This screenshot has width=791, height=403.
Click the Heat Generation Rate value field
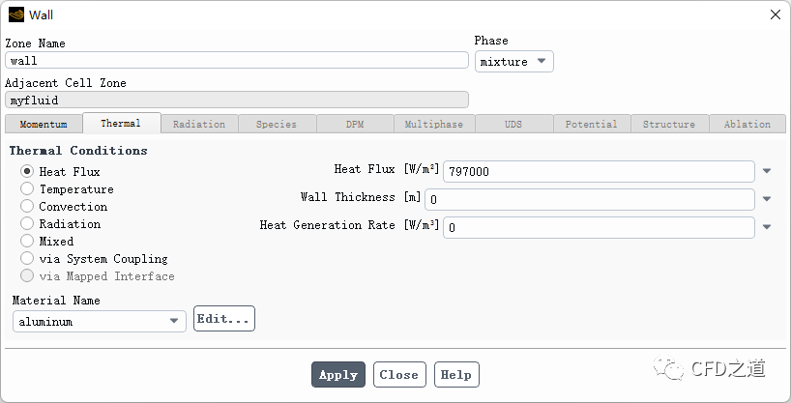point(599,227)
